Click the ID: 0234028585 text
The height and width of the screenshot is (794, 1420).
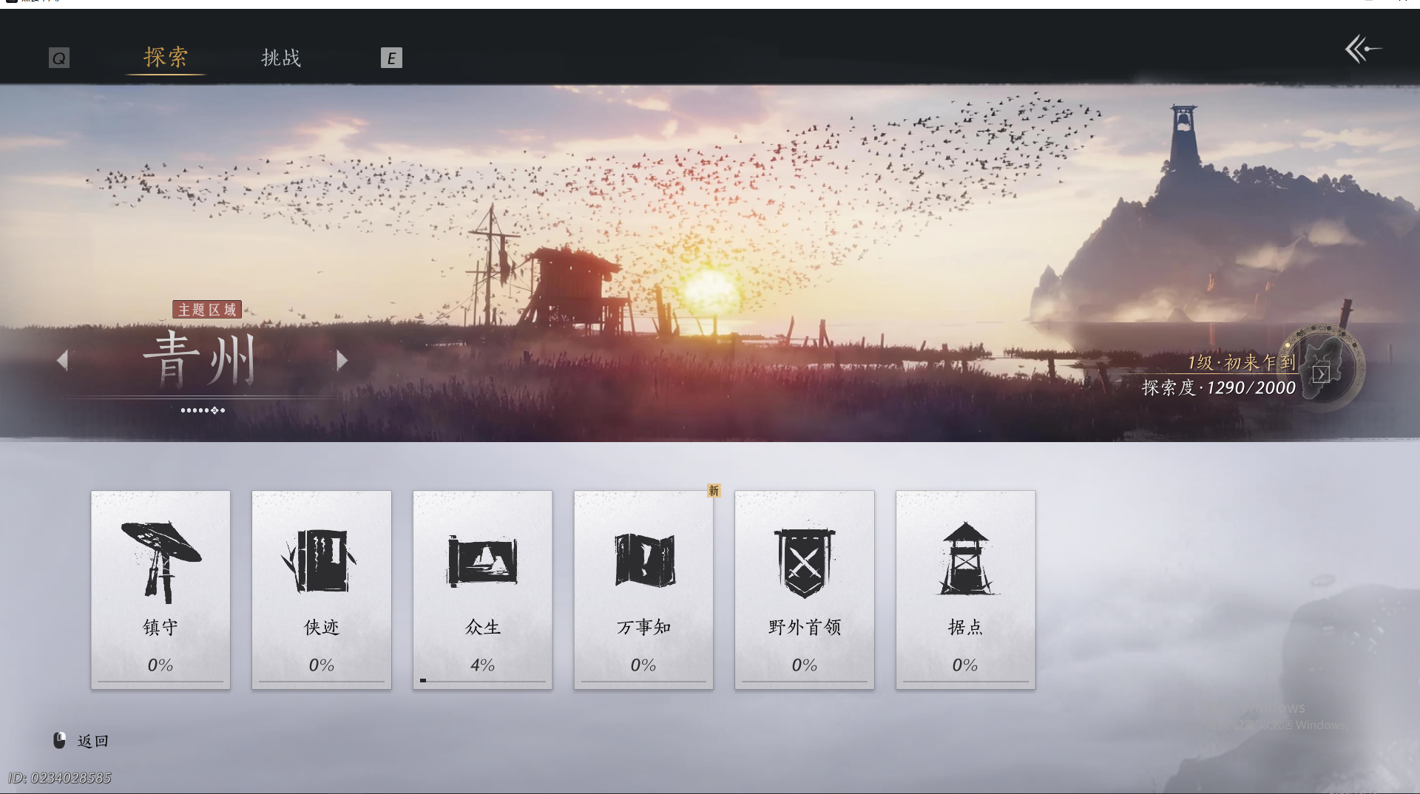(60, 778)
